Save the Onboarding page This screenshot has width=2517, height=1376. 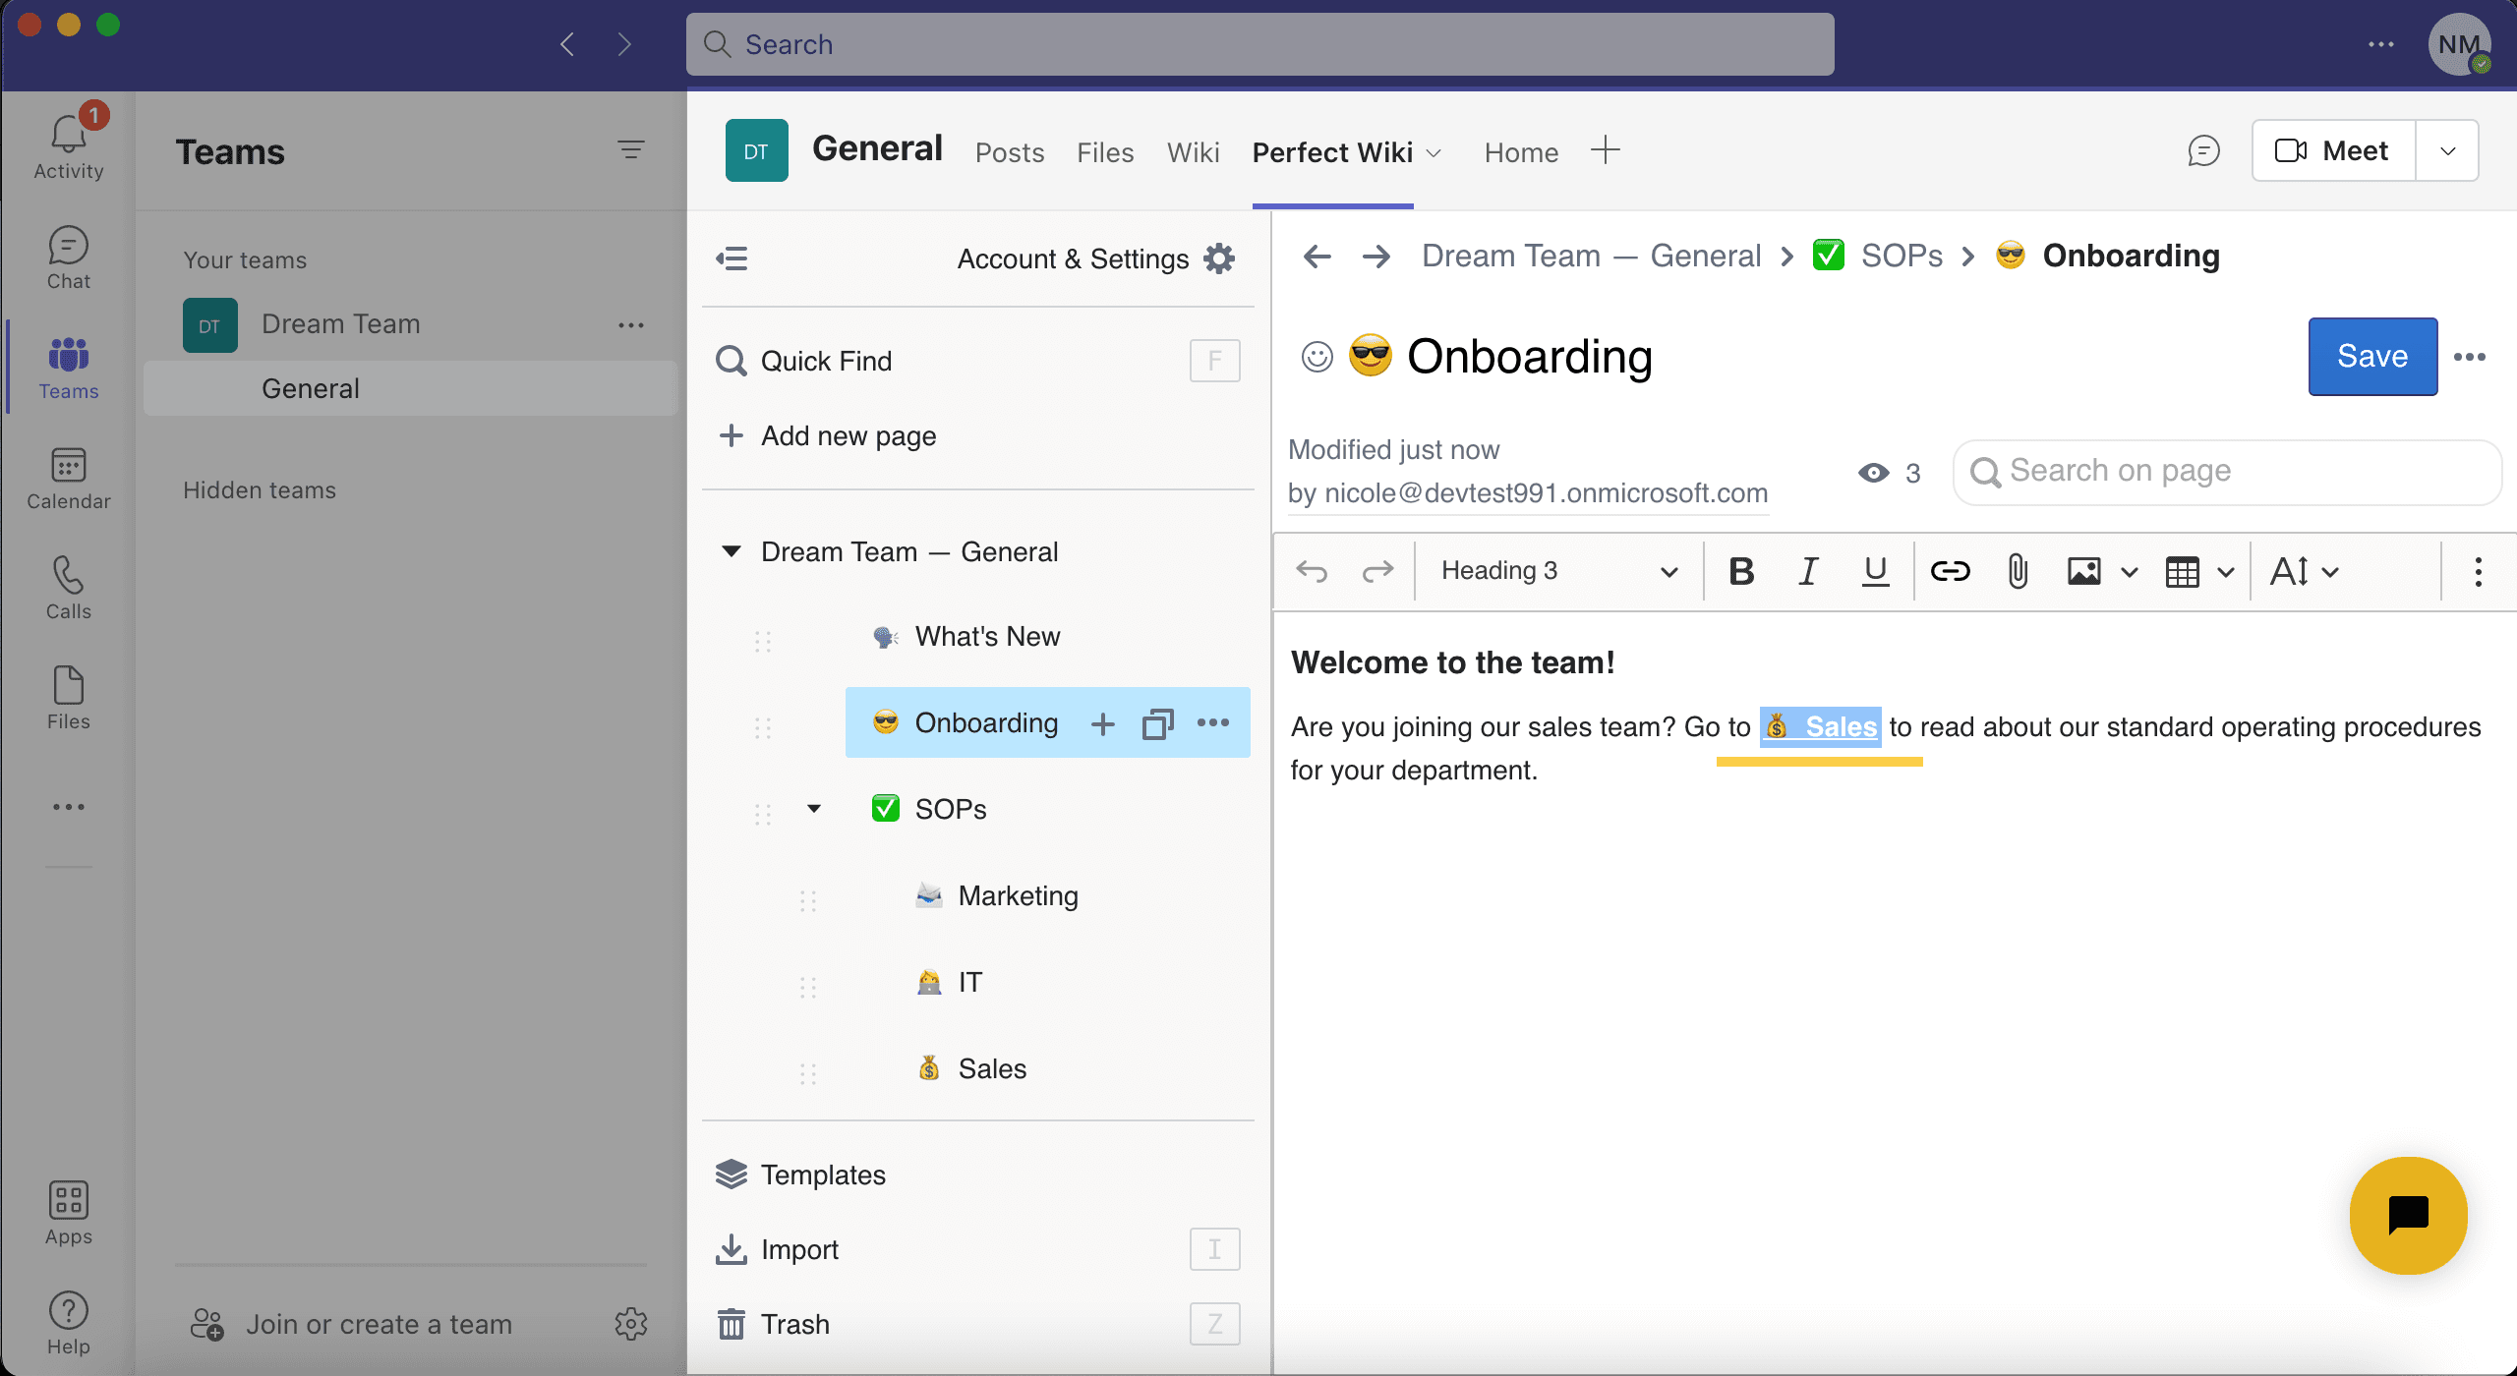point(2371,356)
